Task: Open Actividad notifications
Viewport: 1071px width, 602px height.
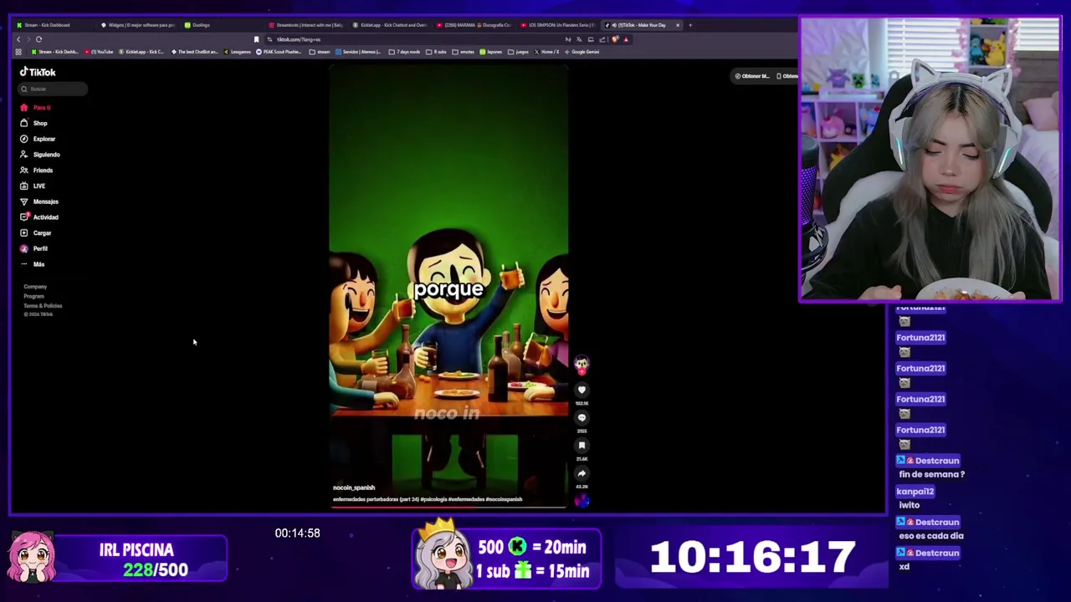Action: (39, 217)
